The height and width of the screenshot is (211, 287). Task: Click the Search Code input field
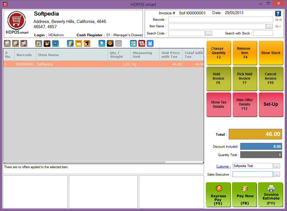tap(186, 33)
